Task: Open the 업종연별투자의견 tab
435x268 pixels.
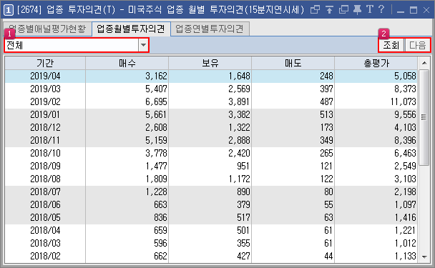Action: [210, 29]
